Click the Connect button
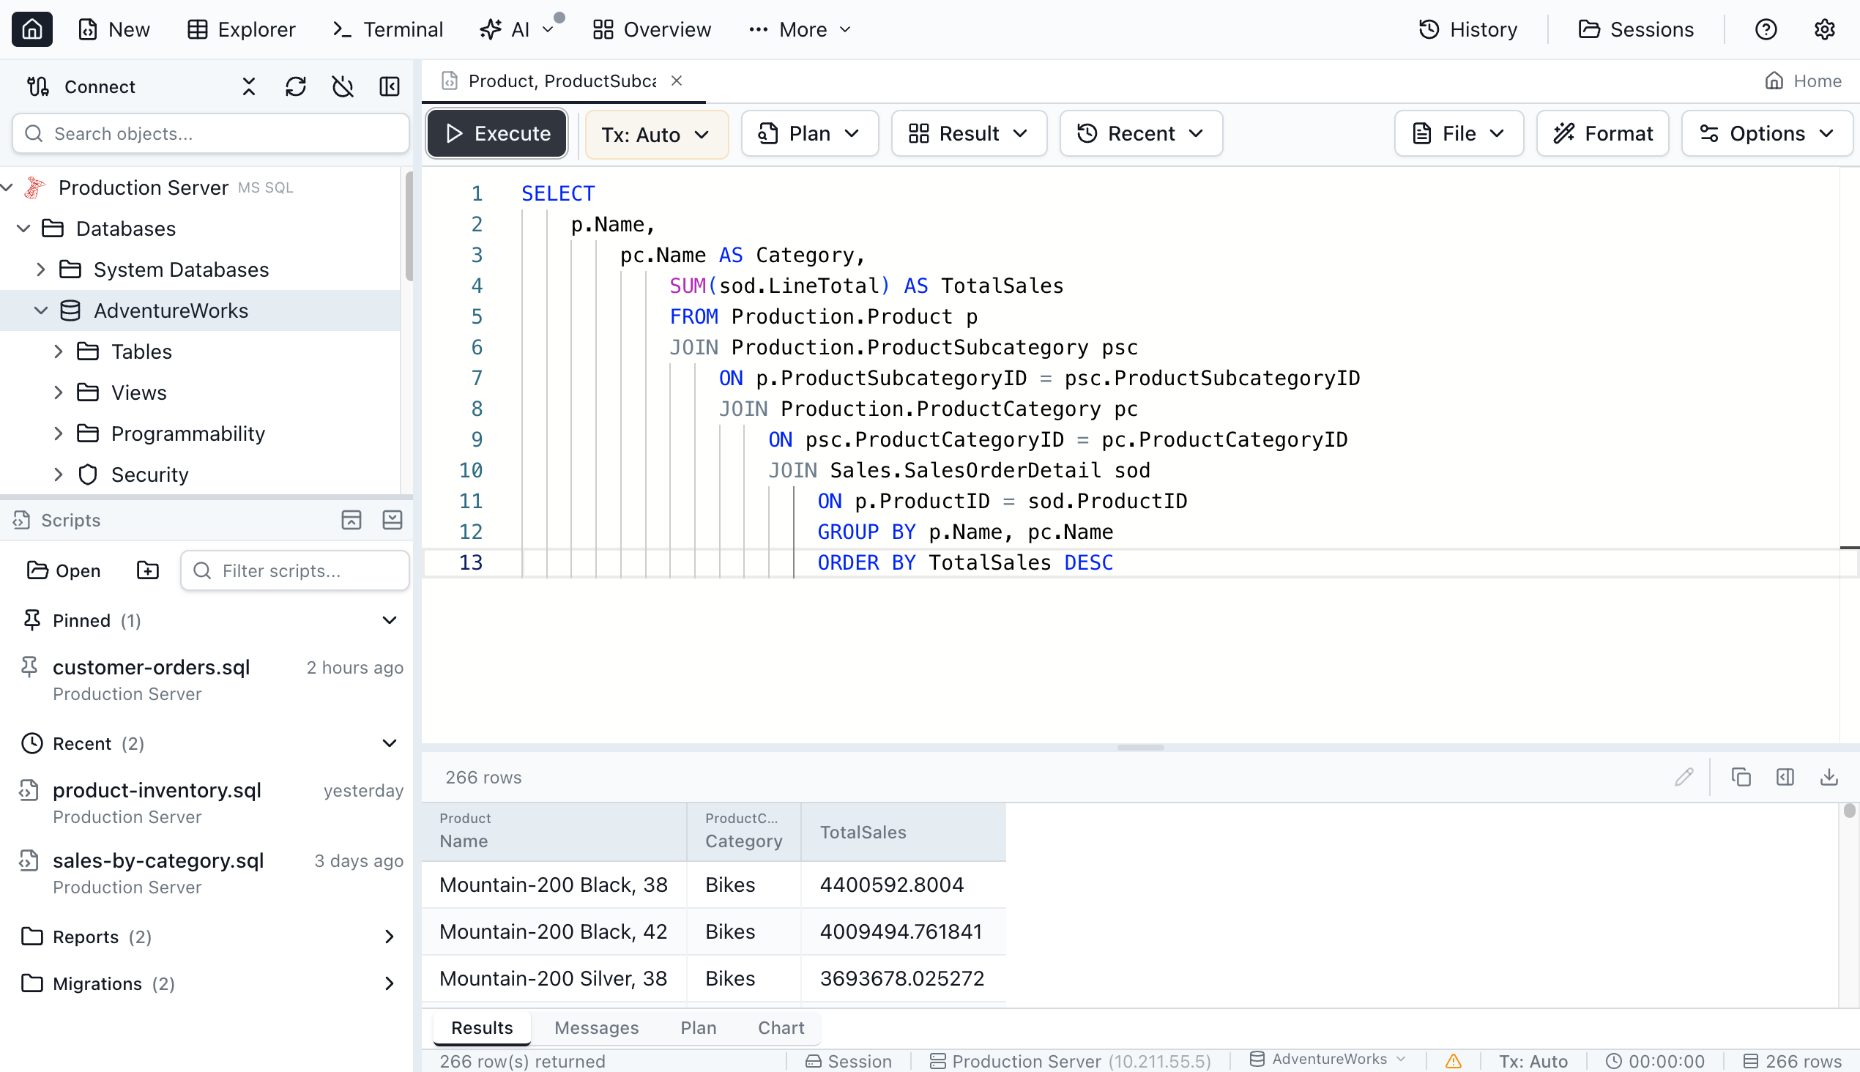This screenshot has height=1072, width=1860. (81, 87)
